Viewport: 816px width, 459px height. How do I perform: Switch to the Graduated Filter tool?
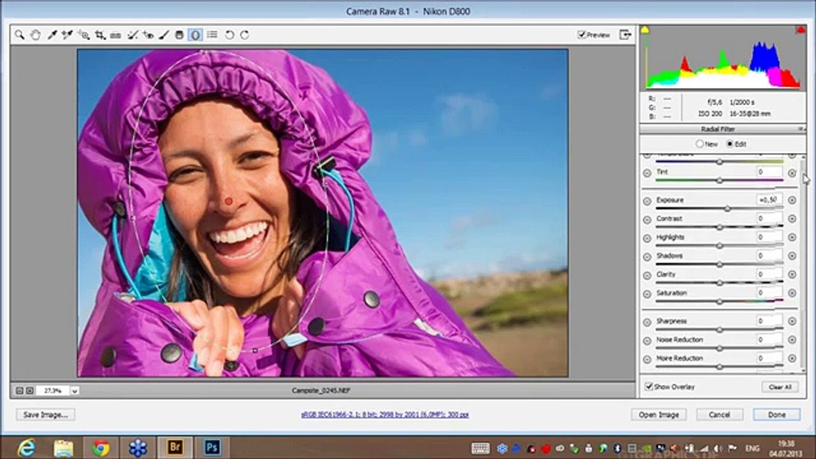(180, 35)
